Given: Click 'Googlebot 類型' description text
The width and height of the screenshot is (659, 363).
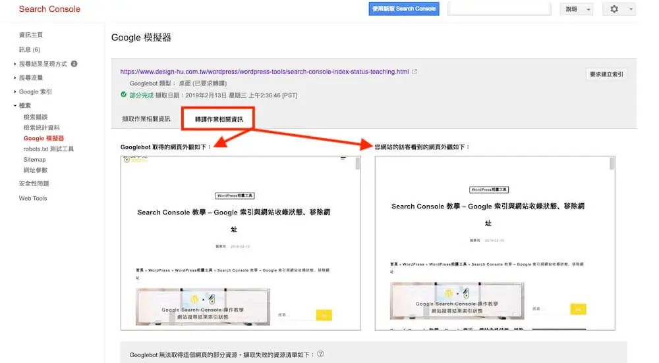Looking at the screenshot, I should pos(178,84).
